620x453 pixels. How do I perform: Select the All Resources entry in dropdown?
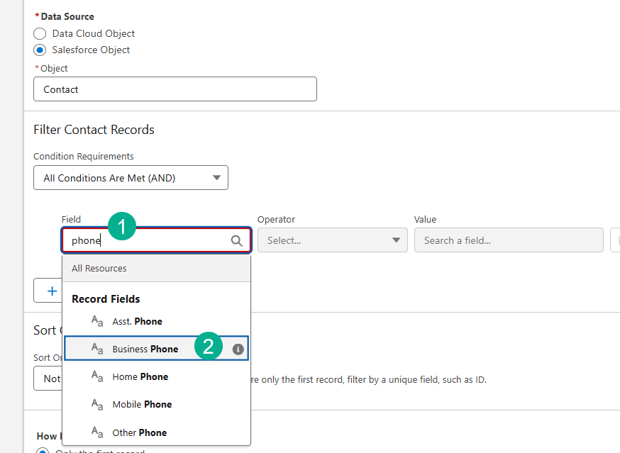[x=99, y=269]
